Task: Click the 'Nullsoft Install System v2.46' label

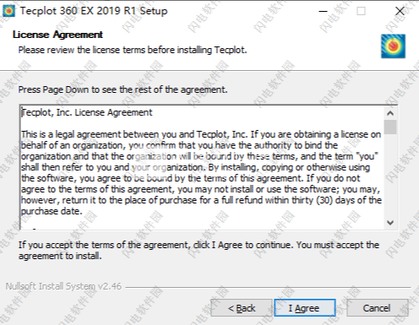Action: (63, 286)
